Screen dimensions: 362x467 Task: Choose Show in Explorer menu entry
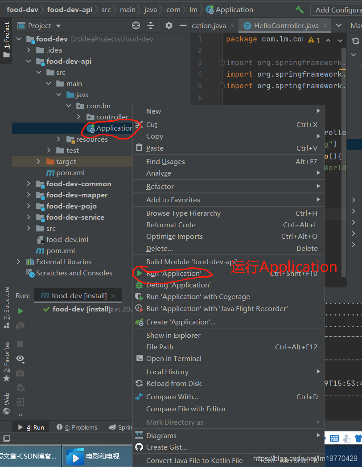coord(228,335)
